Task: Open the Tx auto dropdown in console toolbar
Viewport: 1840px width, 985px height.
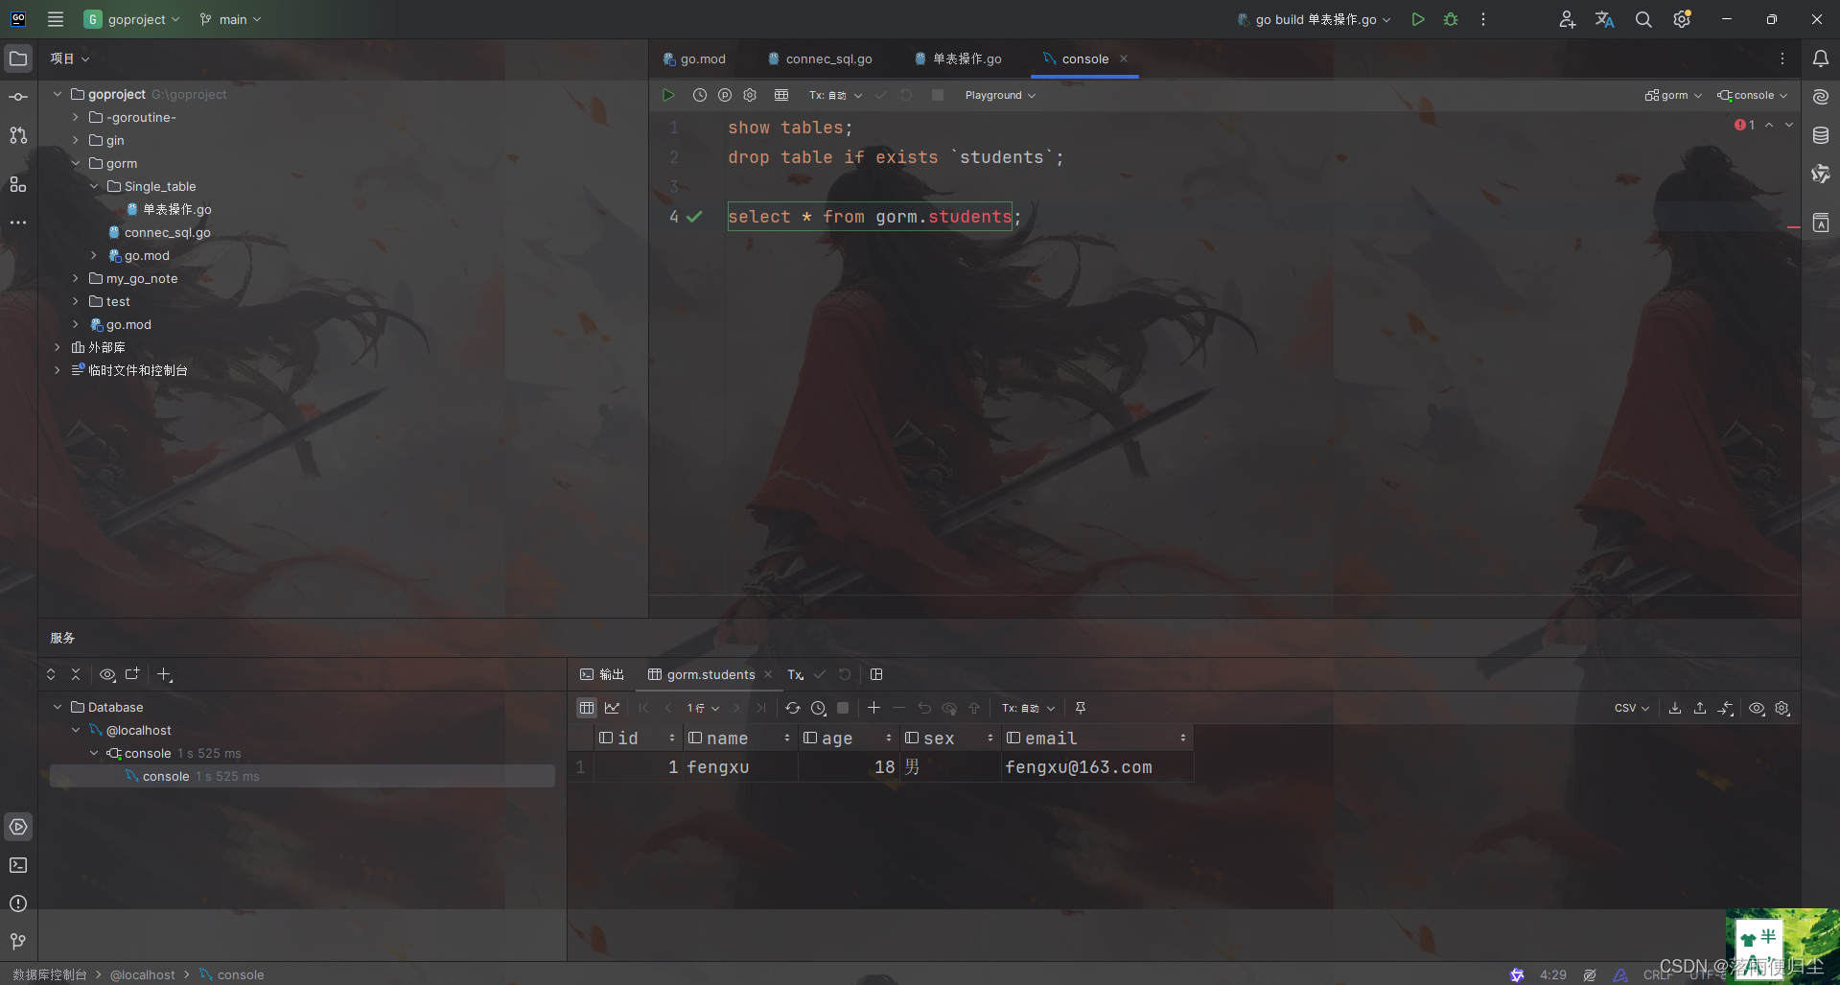Action: (835, 95)
